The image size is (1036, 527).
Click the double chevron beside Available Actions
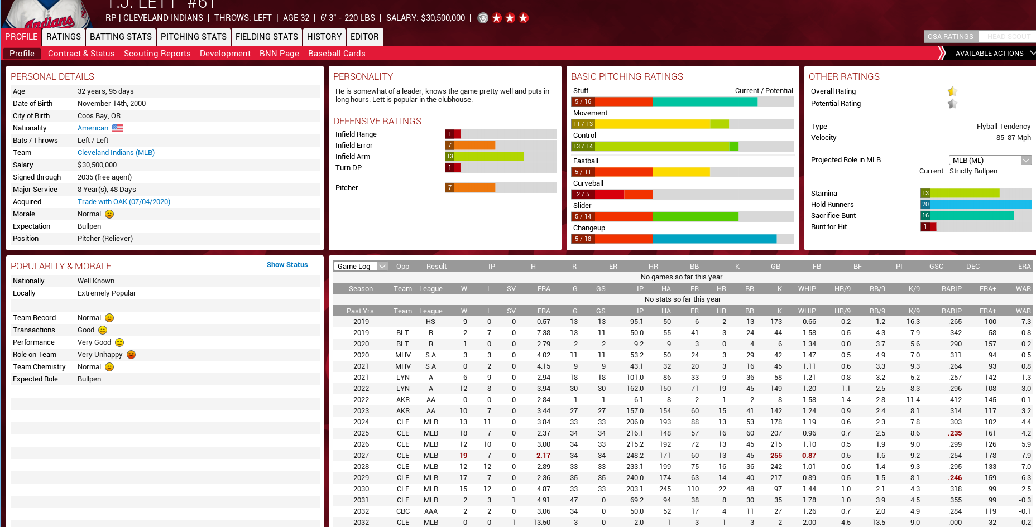coord(942,53)
